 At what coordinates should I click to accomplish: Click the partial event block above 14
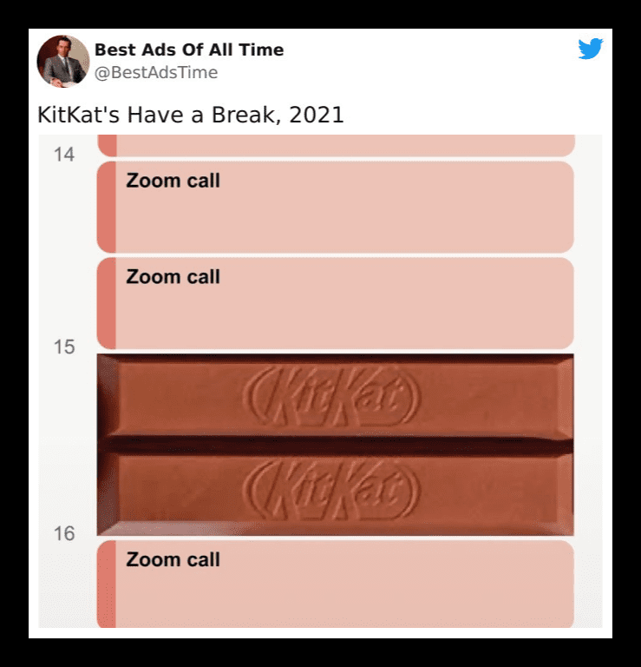(x=336, y=146)
